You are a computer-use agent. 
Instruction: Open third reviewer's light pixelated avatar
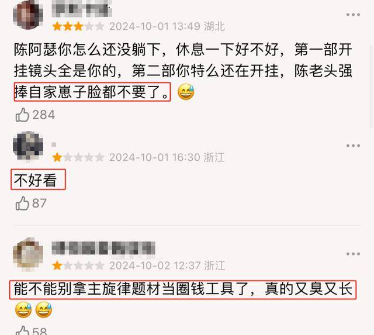(28, 254)
